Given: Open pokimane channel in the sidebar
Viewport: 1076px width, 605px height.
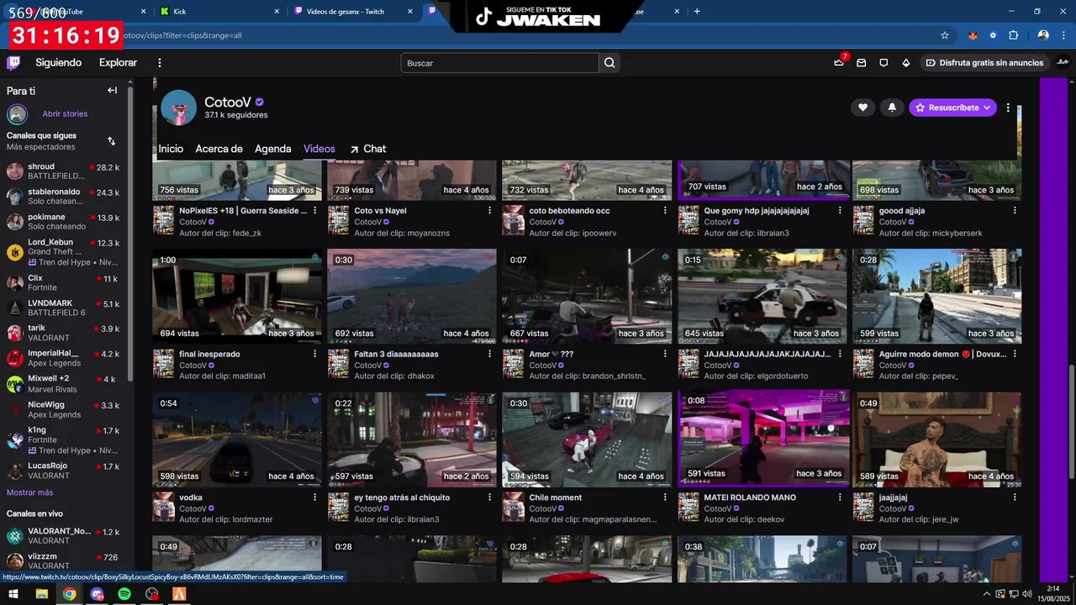Looking at the screenshot, I should pyautogui.click(x=65, y=222).
